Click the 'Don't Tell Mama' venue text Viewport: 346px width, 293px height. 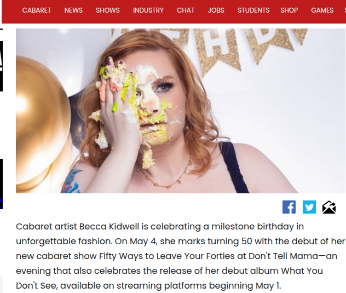284,256
